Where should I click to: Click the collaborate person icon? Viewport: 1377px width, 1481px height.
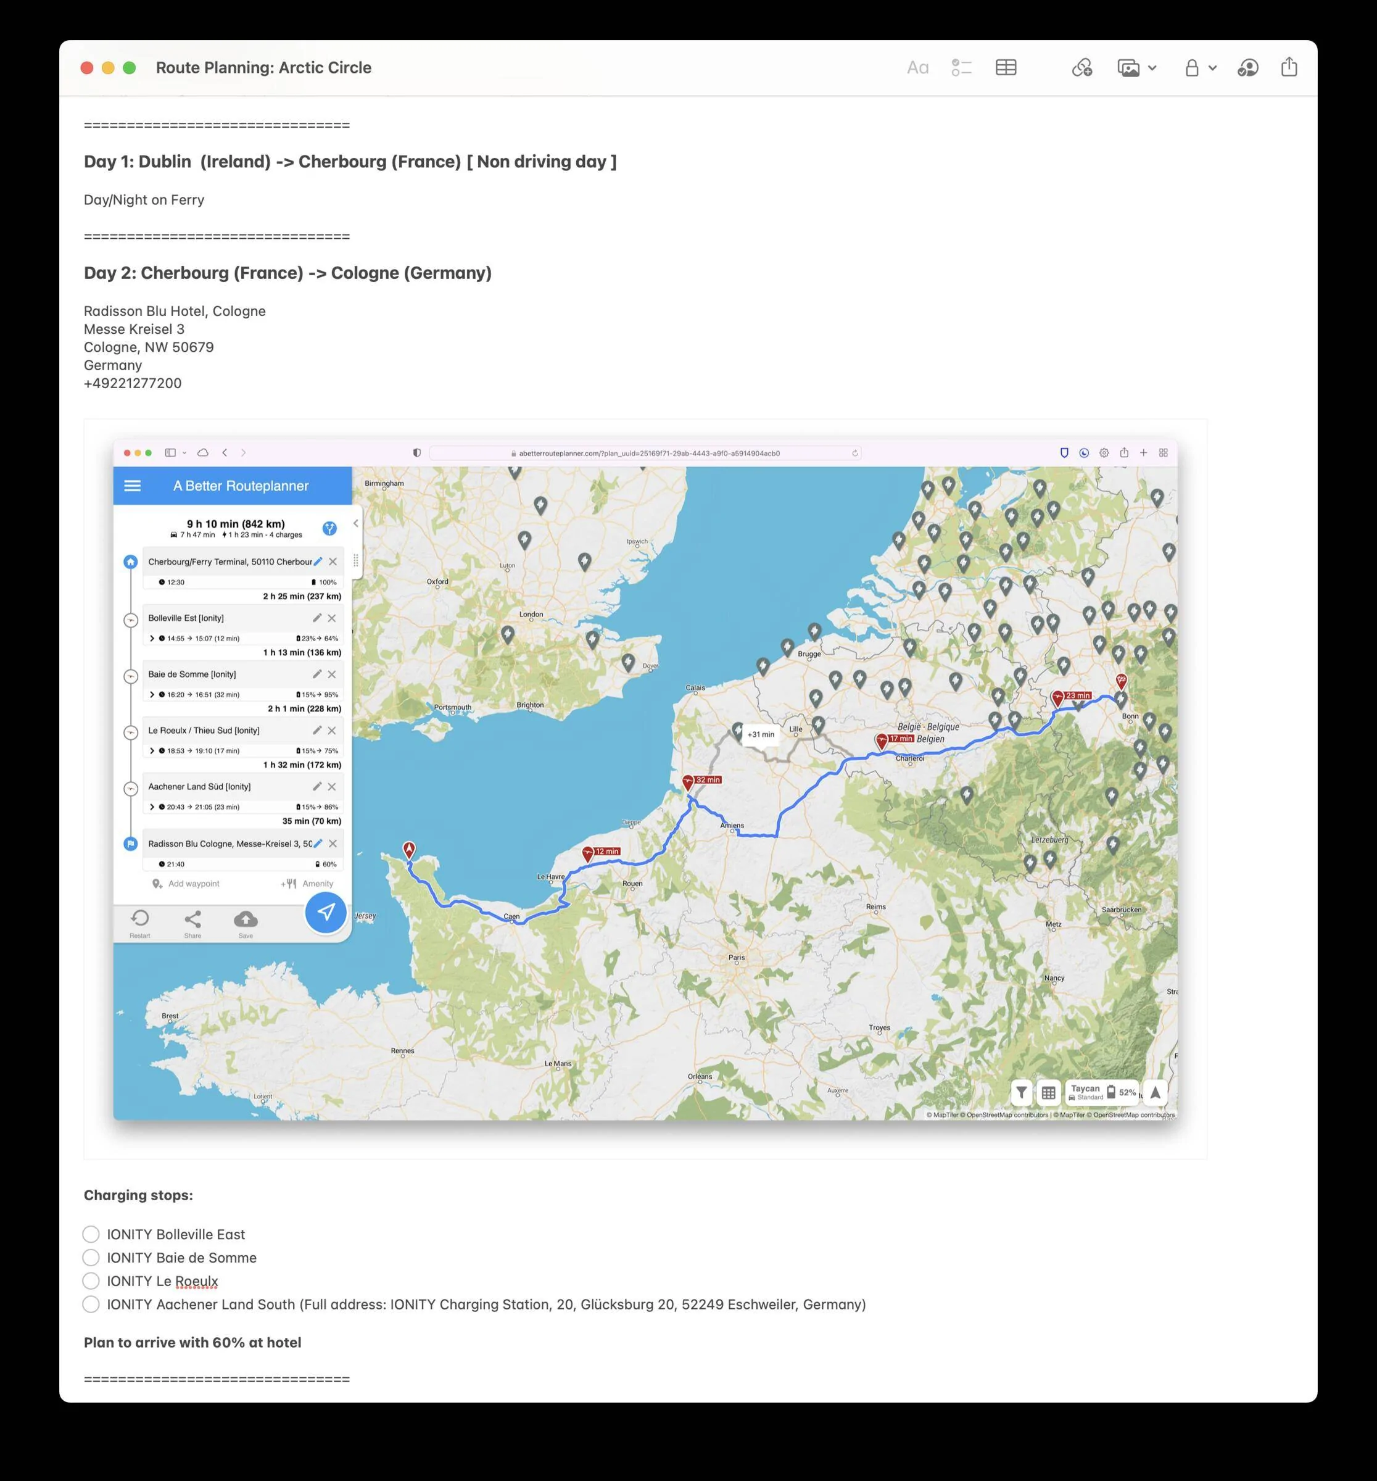click(1247, 68)
